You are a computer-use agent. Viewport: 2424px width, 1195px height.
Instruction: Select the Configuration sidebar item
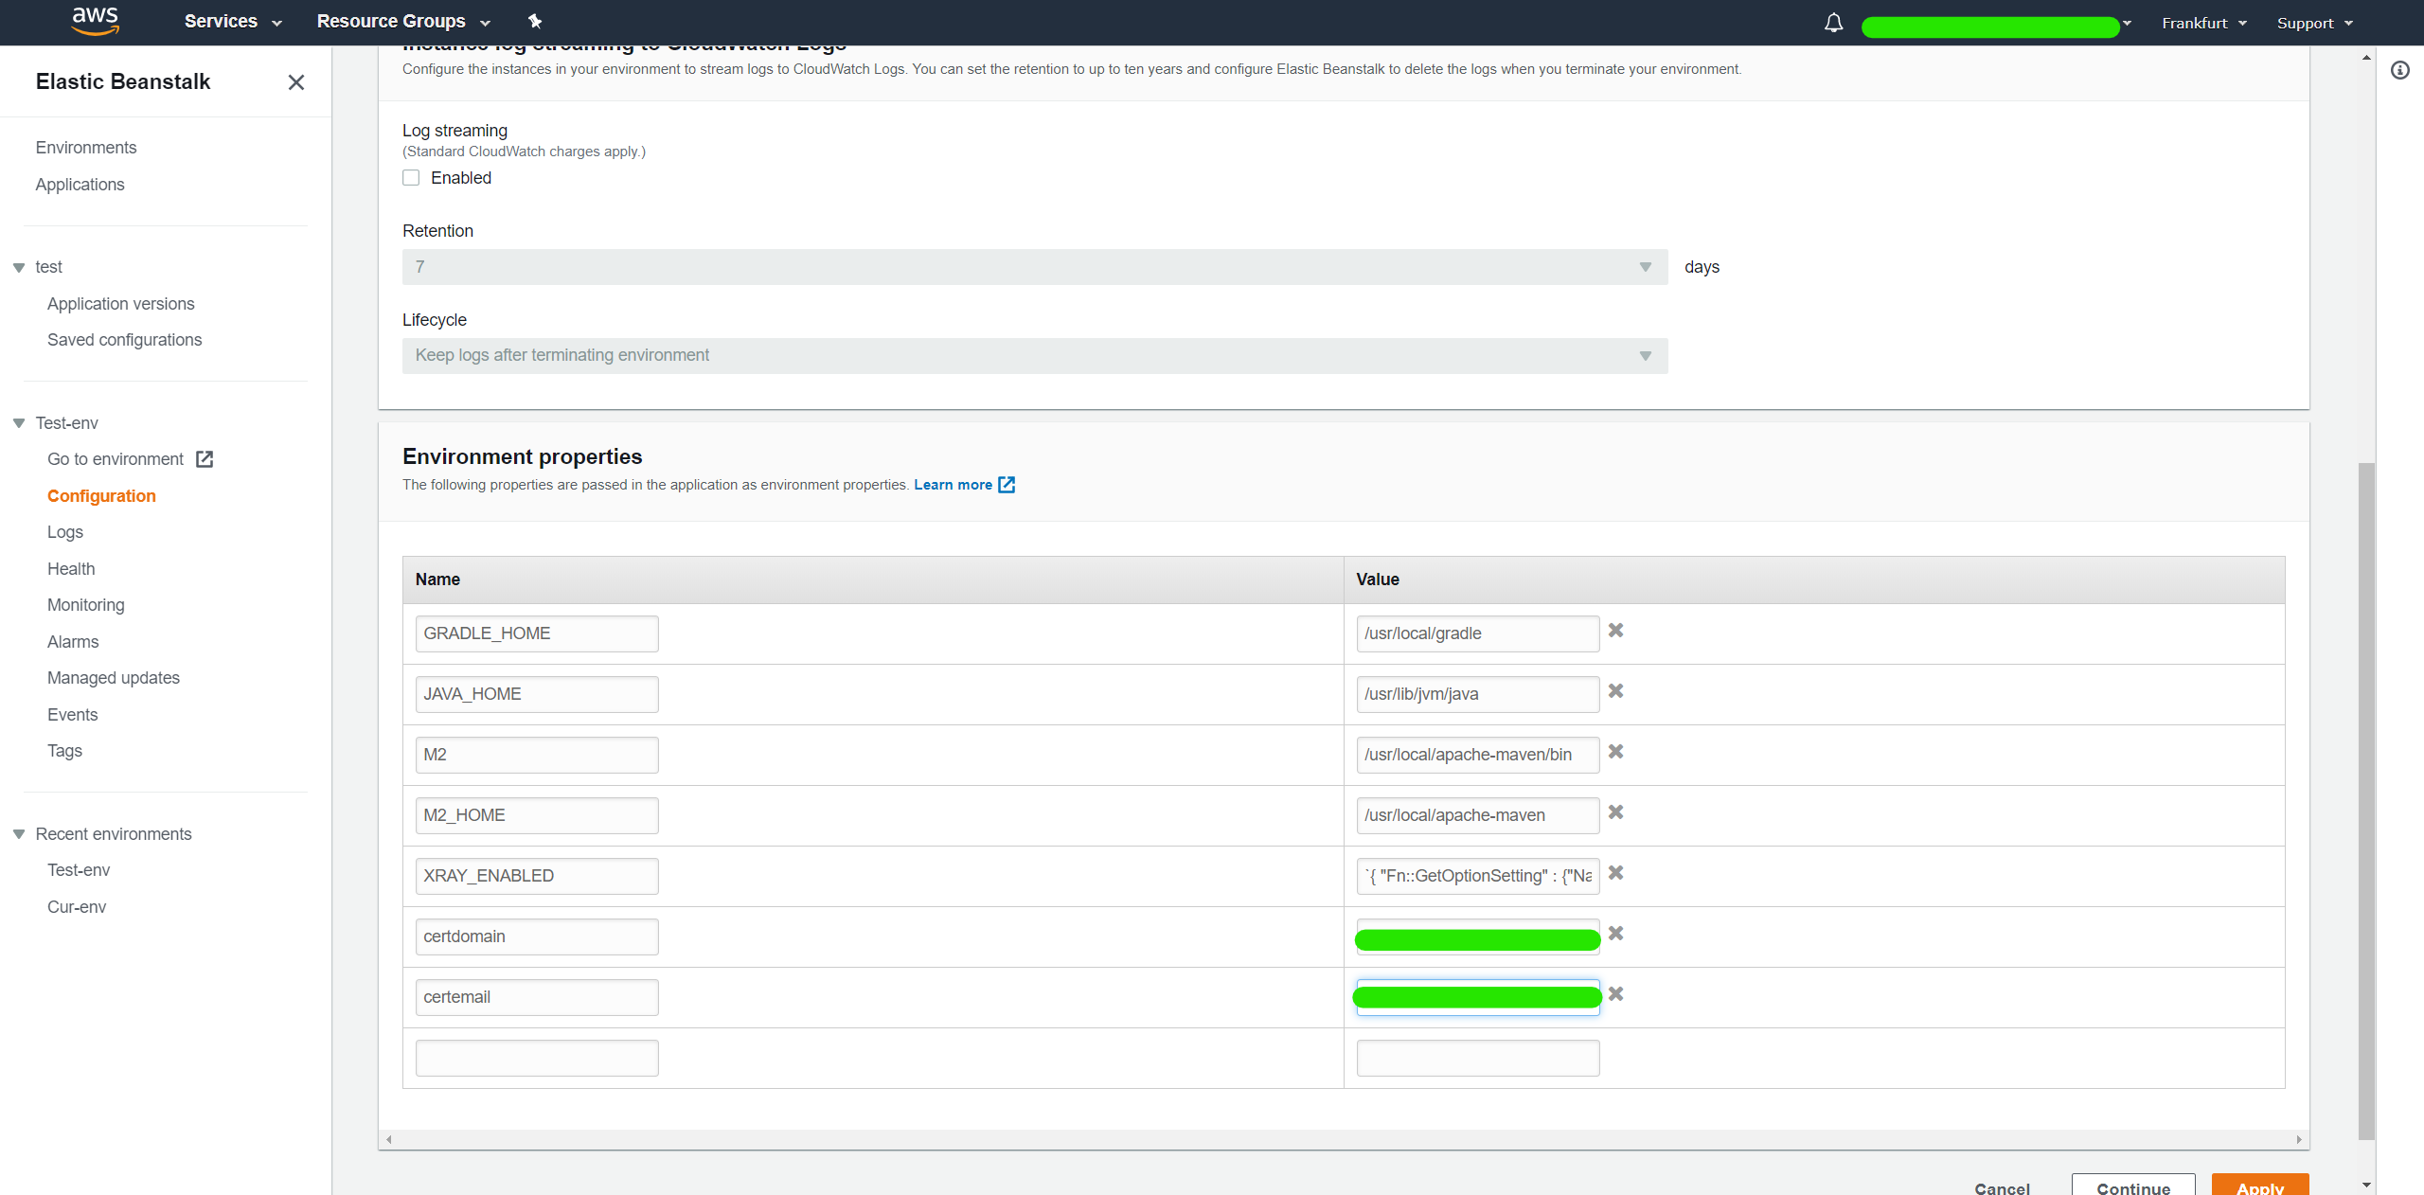pos(101,496)
